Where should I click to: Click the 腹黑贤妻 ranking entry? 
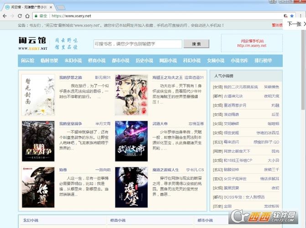231,188
